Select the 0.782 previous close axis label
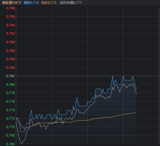Screen dimensions: 160x146 click(x=11, y=76)
